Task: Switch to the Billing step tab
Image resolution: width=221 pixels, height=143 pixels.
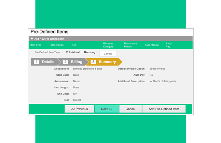Action: [x=73, y=62]
